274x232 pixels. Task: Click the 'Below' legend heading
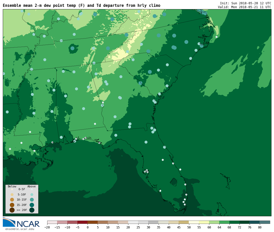(12, 186)
